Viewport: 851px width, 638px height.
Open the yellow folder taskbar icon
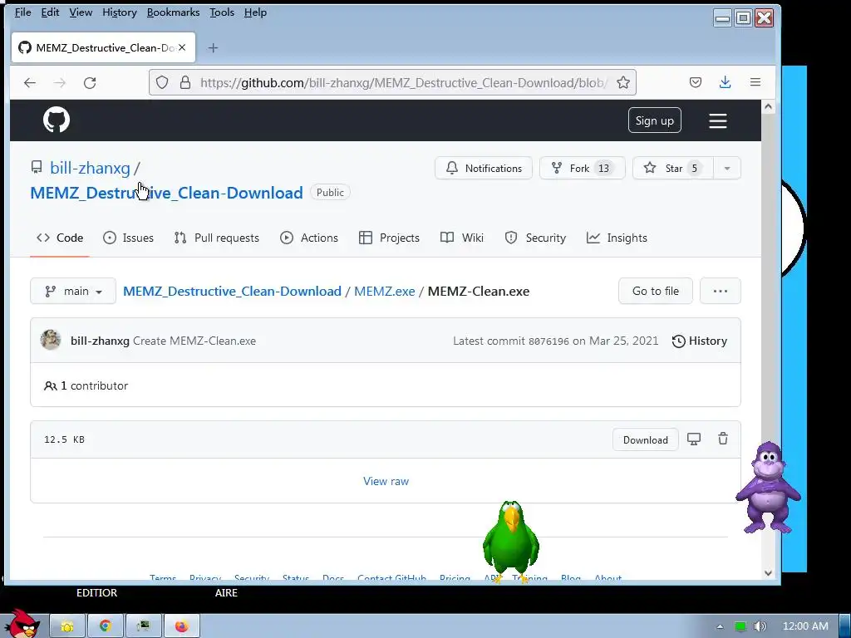coord(67,626)
